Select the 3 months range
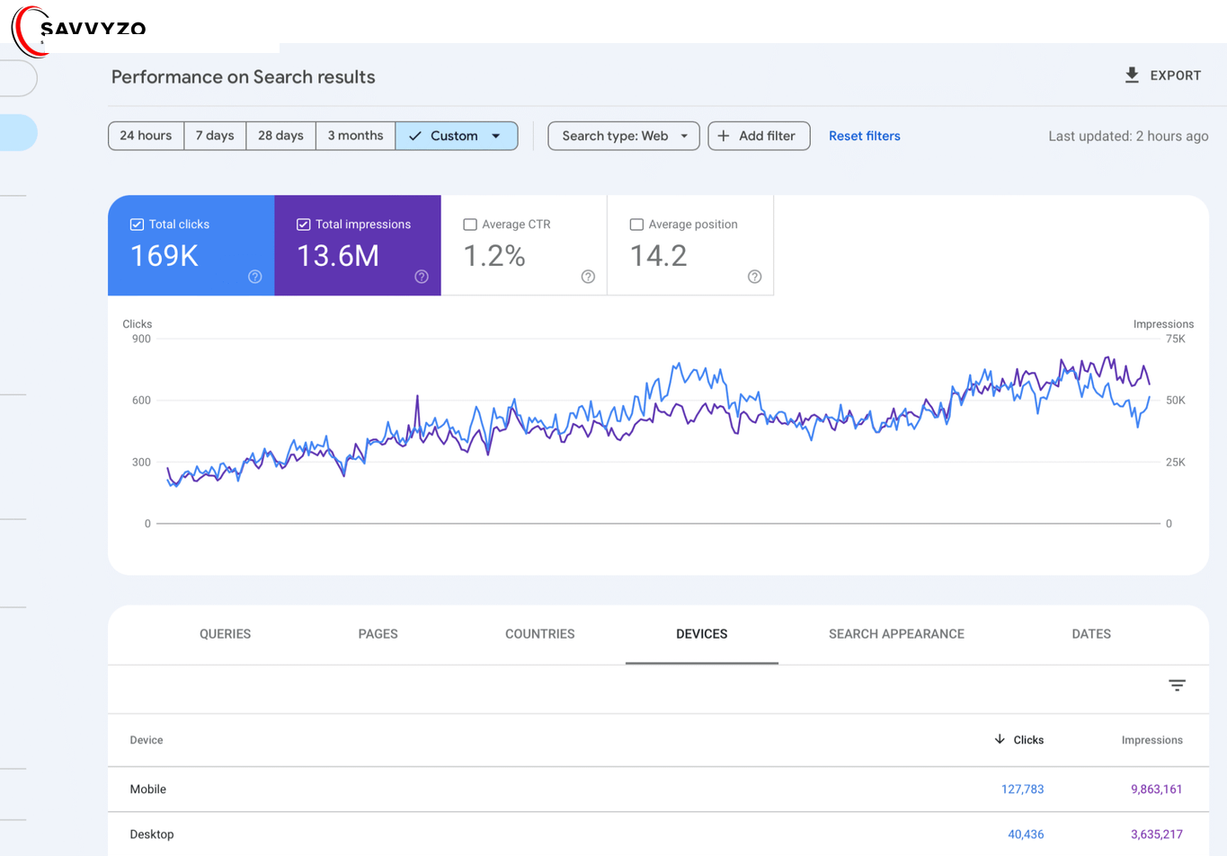Image resolution: width=1227 pixels, height=856 pixels. point(355,136)
